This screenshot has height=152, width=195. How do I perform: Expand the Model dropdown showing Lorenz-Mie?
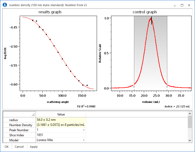point(84,140)
